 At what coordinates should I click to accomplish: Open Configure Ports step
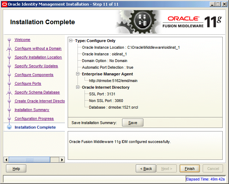28,83
